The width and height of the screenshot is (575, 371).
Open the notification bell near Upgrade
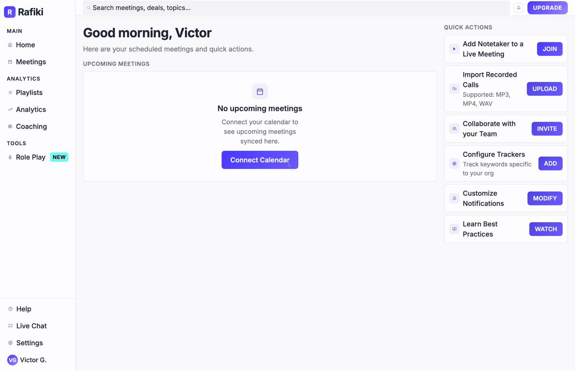(x=518, y=8)
